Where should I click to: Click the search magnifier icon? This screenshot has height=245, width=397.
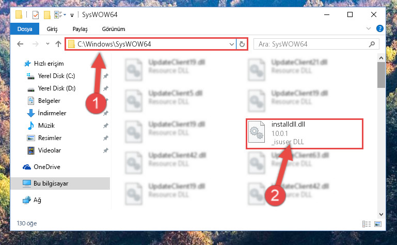pyautogui.click(x=372, y=44)
